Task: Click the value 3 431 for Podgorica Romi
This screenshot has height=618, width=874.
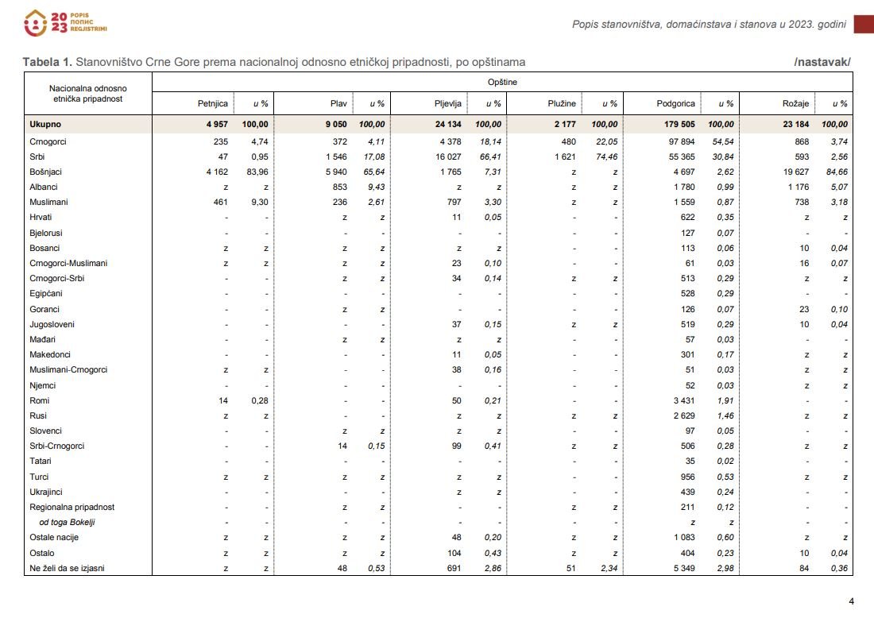Action: pyautogui.click(x=684, y=400)
